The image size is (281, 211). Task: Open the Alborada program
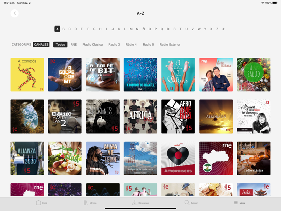click(x=216, y=116)
